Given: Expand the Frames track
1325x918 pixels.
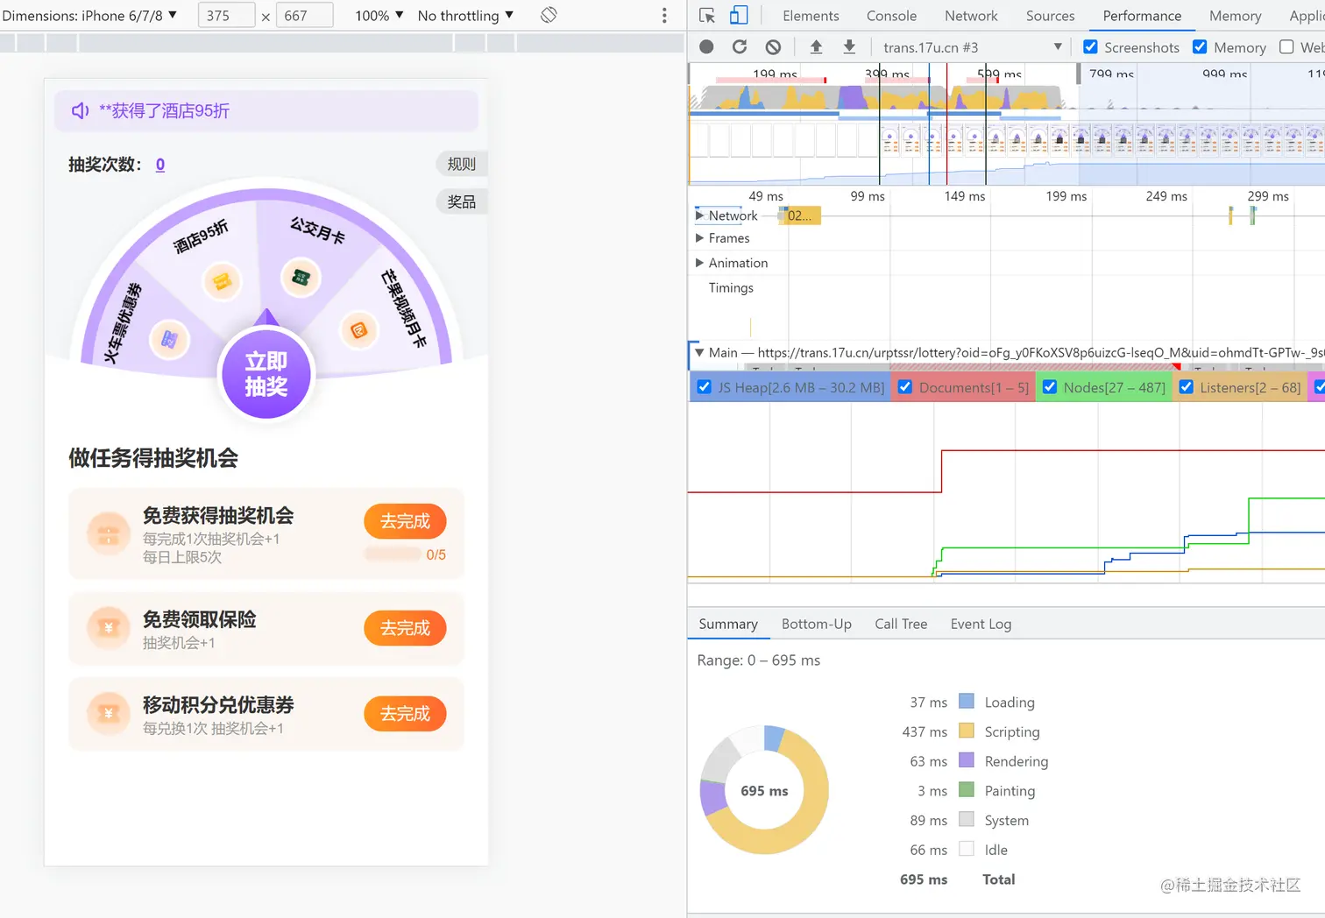Looking at the screenshot, I should coord(699,238).
